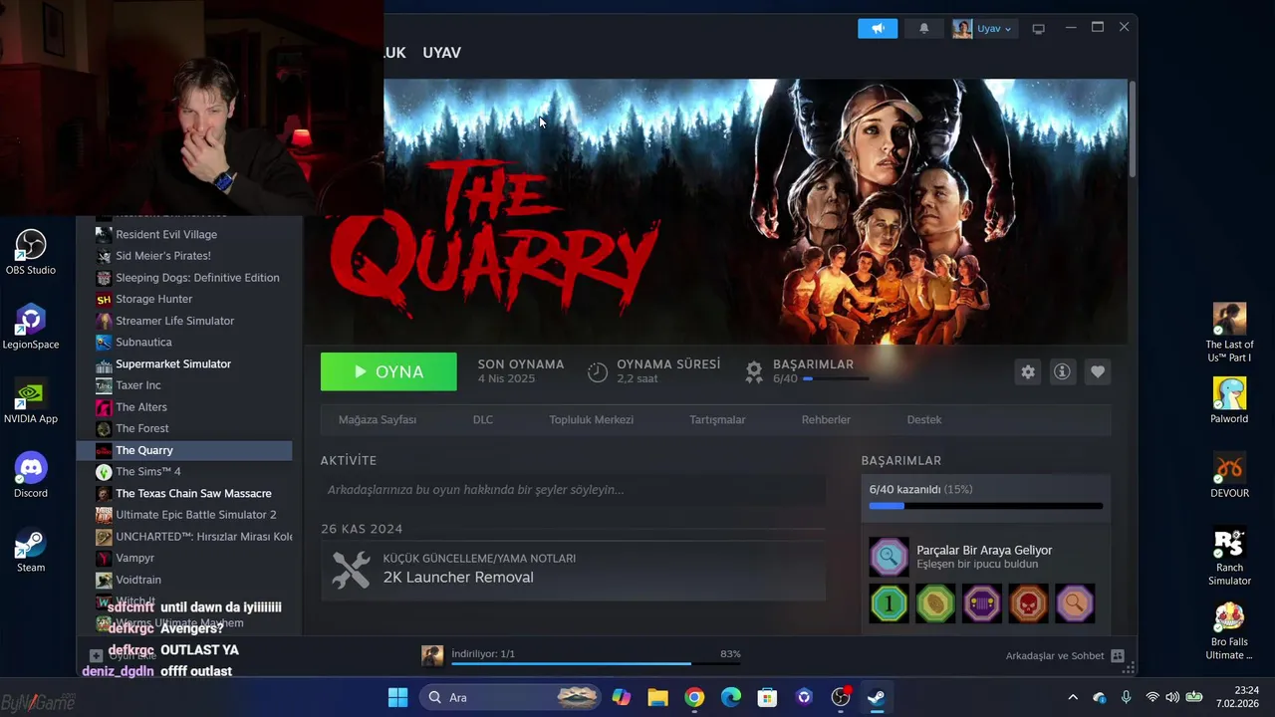Viewport: 1275px width, 717px height.
Task: Select Resident Evil Village in library
Action: (165, 234)
